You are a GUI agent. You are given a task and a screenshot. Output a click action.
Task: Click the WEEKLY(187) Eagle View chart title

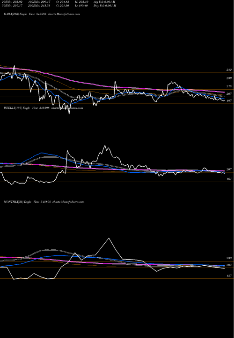click(x=43, y=108)
